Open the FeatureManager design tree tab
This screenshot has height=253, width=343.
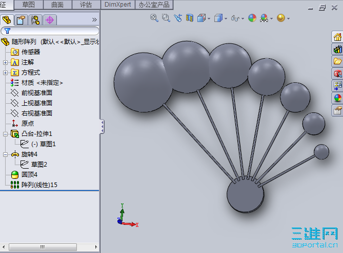pos(7,20)
